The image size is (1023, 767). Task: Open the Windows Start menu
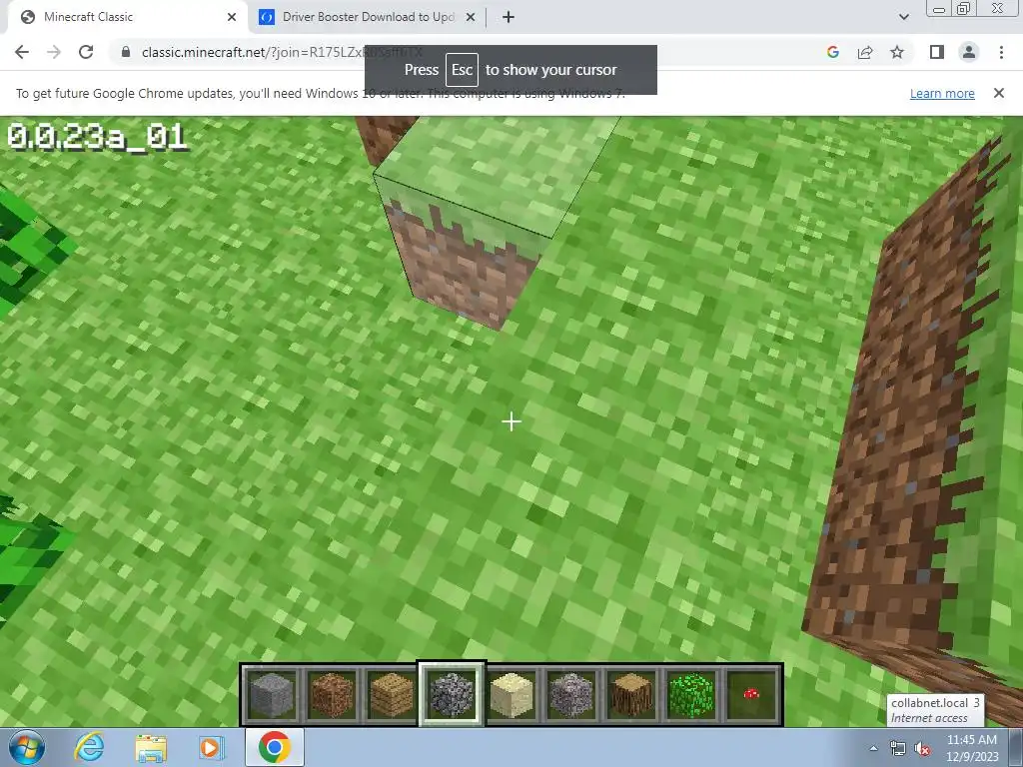27,748
